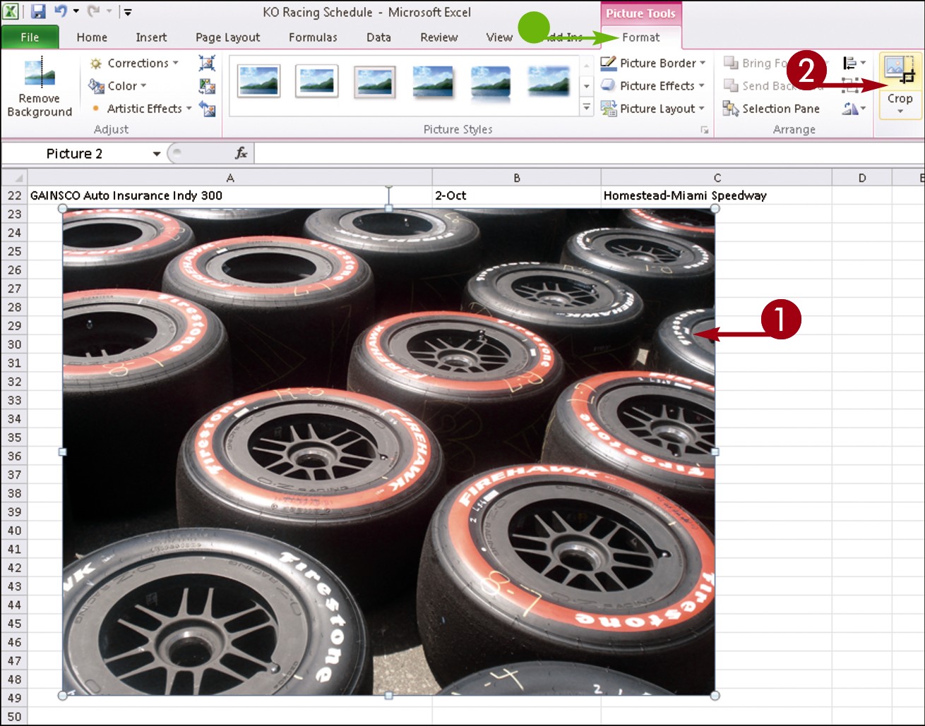Image resolution: width=925 pixels, height=726 pixels.
Task: Select column A header
Action: click(x=230, y=178)
